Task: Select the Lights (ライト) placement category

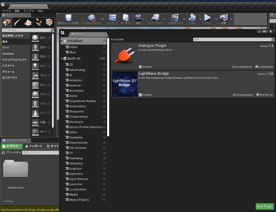Action: (x=15, y=48)
